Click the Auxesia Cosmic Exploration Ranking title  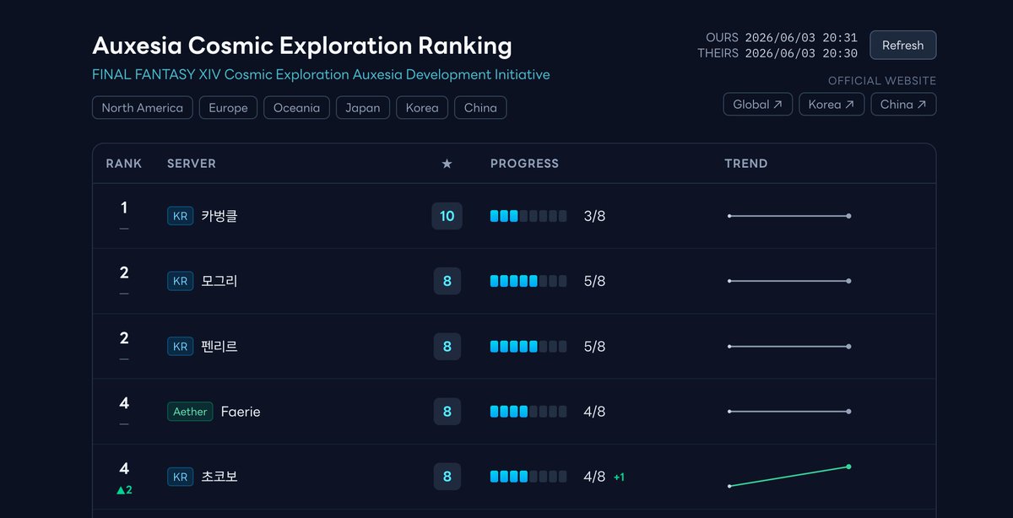(302, 46)
